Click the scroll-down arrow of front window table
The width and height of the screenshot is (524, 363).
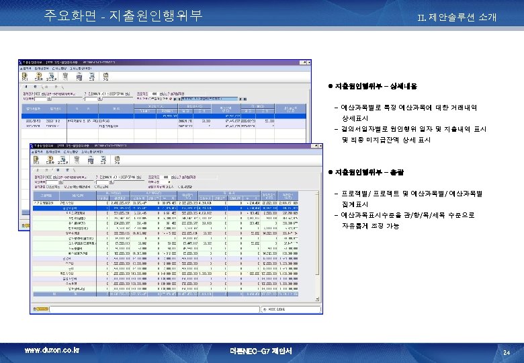(x=317, y=299)
